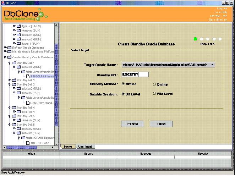
Task: Expand the rtgsun1 (SUN) node
Action: point(15,43)
